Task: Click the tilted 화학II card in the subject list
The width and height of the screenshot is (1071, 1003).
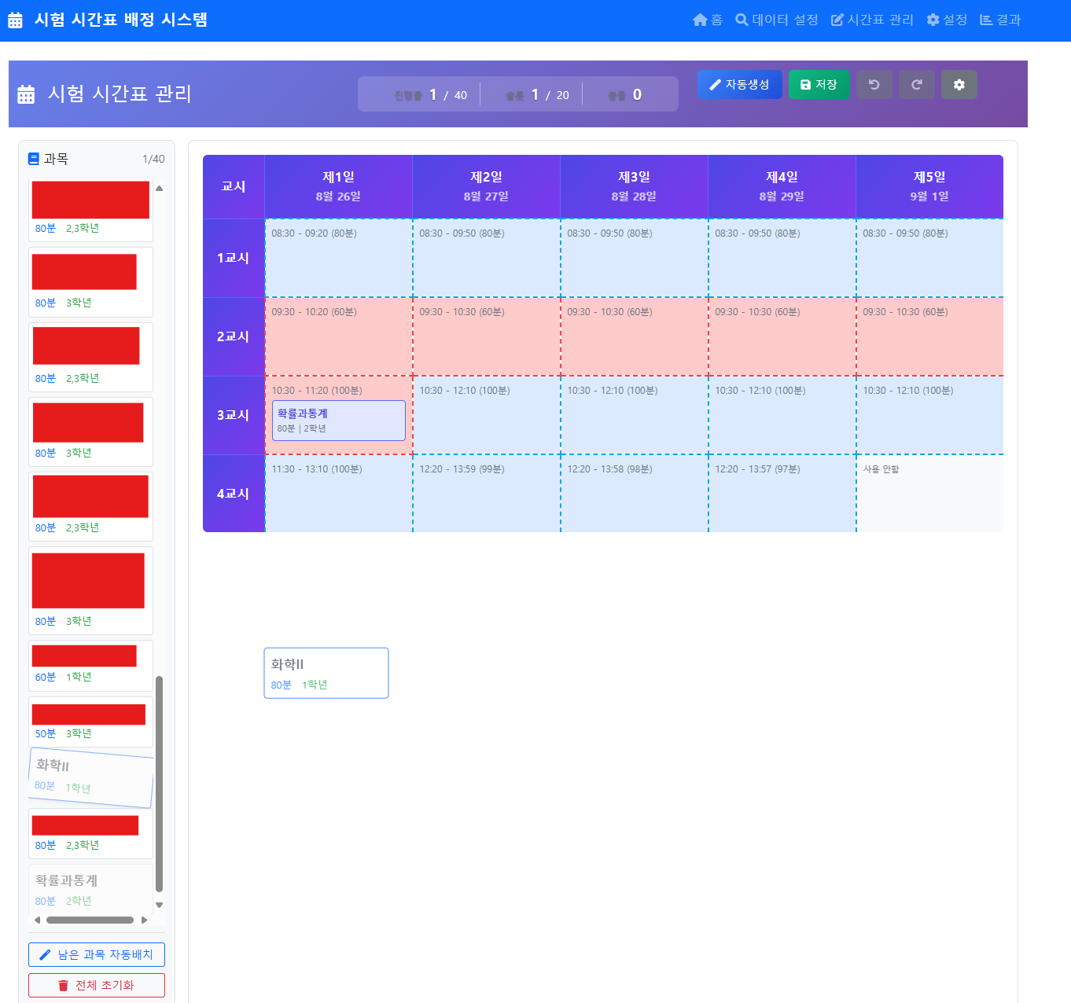Action: (x=90, y=777)
